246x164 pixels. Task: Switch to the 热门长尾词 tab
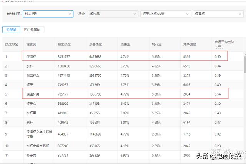(x=32, y=30)
